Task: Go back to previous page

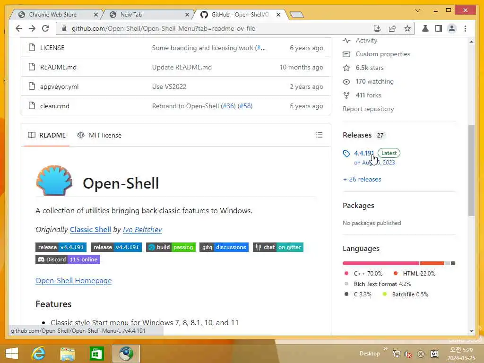Action: [x=19, y=28]
